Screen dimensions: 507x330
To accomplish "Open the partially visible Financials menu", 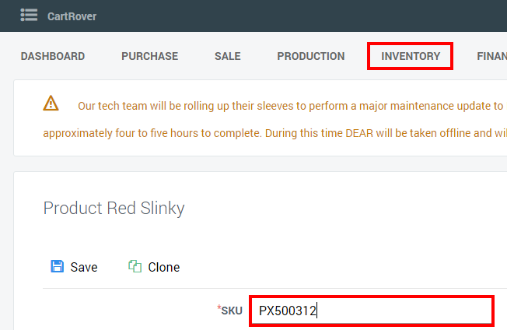I will coord(491,56).
